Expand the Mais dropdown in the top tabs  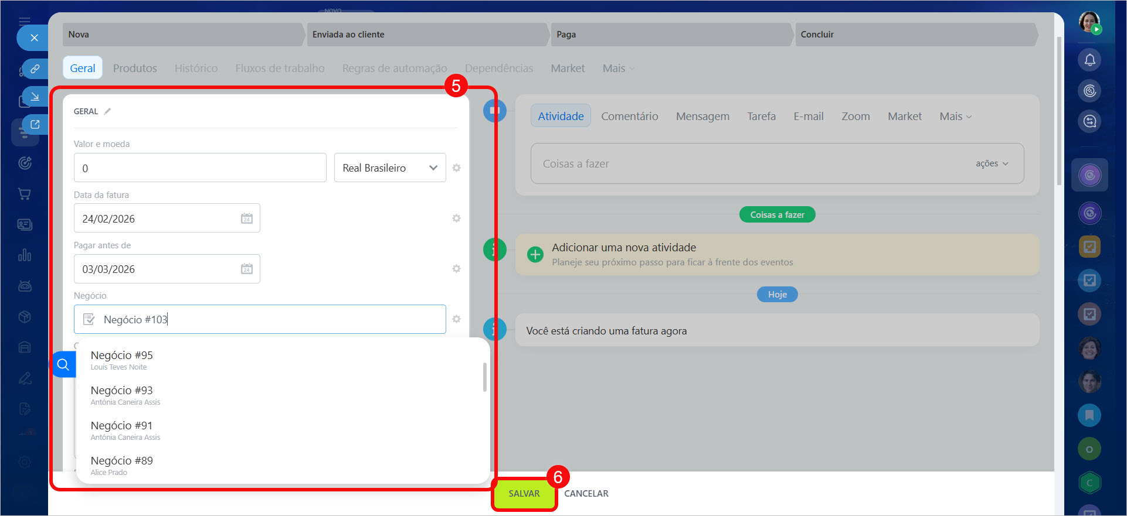[x=618, y=69]
